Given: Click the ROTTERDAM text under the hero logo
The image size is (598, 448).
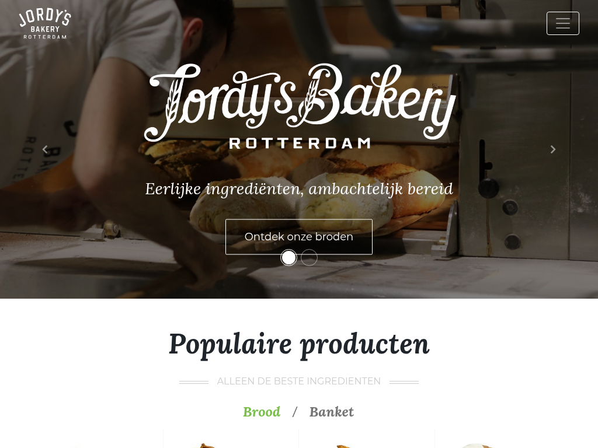Looking at the screenshot, I should coord(300,143).
